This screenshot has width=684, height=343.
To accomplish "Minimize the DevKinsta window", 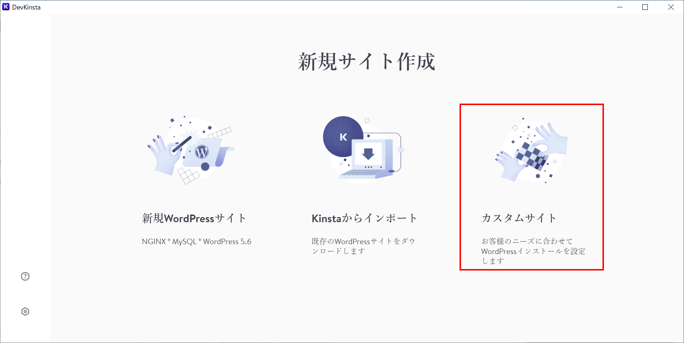I will click(620, 7).
